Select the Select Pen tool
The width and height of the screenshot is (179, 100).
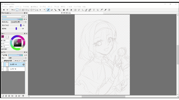(86, 10)
